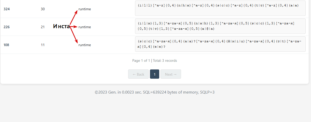The image size is (311, 122).
Task: Click the regex pattern box in row 226
Action: point(220,26)
